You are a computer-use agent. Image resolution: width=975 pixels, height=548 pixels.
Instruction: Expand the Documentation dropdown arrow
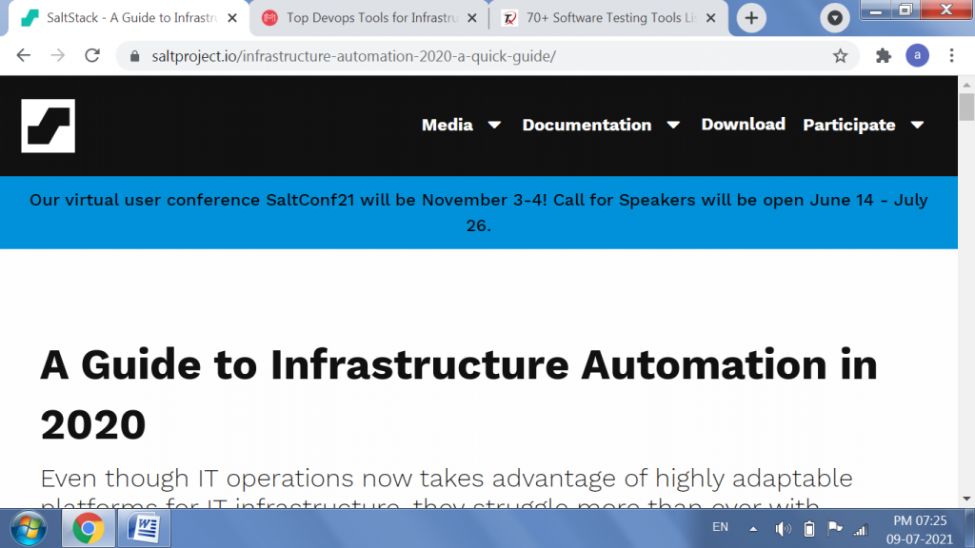(x=673, y=125)
